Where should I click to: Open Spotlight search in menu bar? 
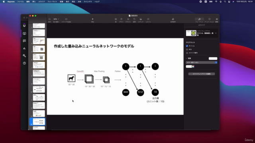pos(225,2)
